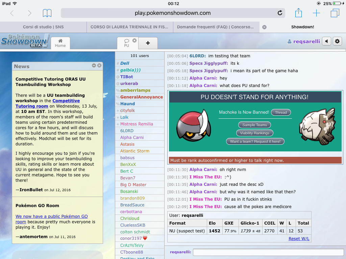
Task: Close the Showdown! browser tab
Action: coord(264,27)
